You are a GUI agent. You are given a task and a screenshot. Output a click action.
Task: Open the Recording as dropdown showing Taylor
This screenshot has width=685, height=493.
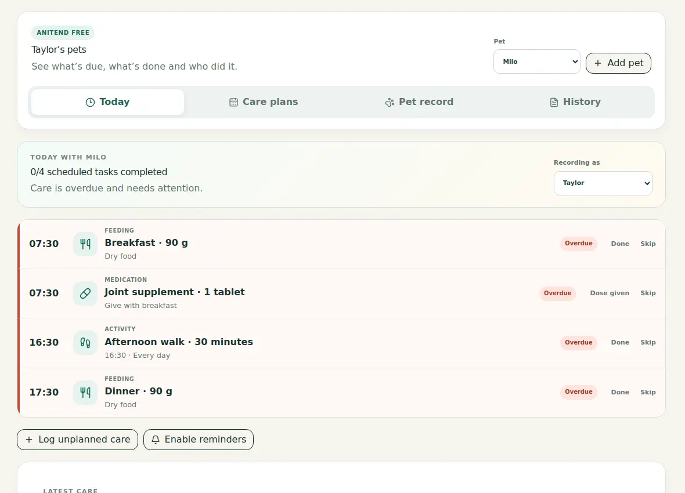click(603, 183)
